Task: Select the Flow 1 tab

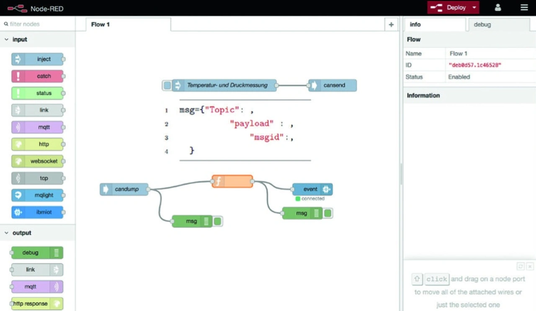Action: coord(100,24)
